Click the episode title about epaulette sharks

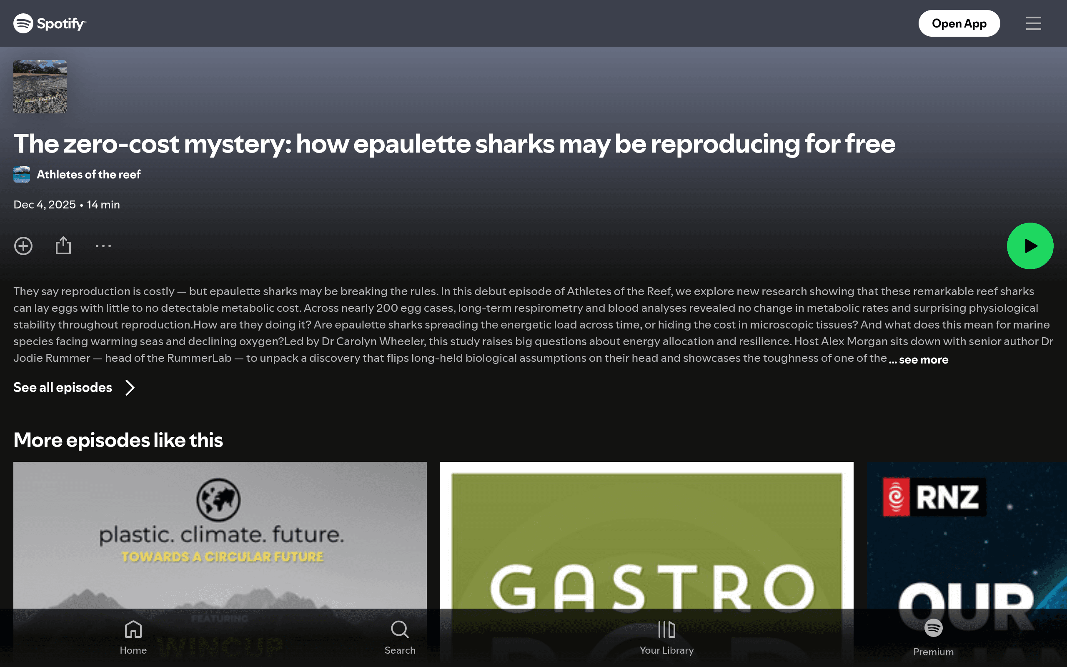(x=454, y=144)
